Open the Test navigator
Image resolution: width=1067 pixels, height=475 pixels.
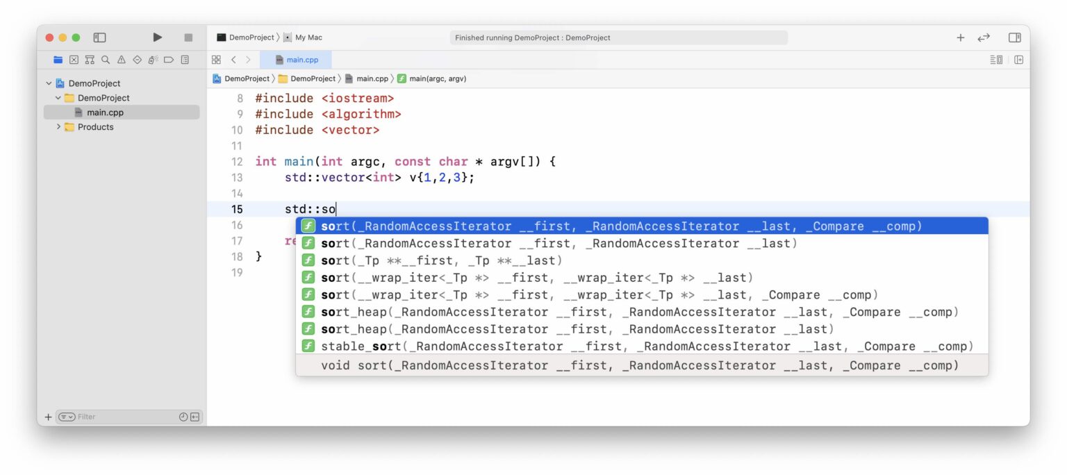(138, 60)
